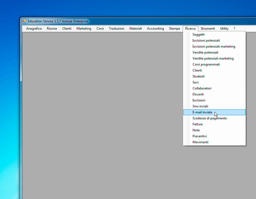The image size is (256, 199).
Task: Open the Accounting menu
Action: point(156,29)
